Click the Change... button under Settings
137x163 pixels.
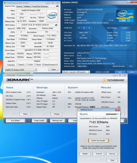[x=57, y=114]
